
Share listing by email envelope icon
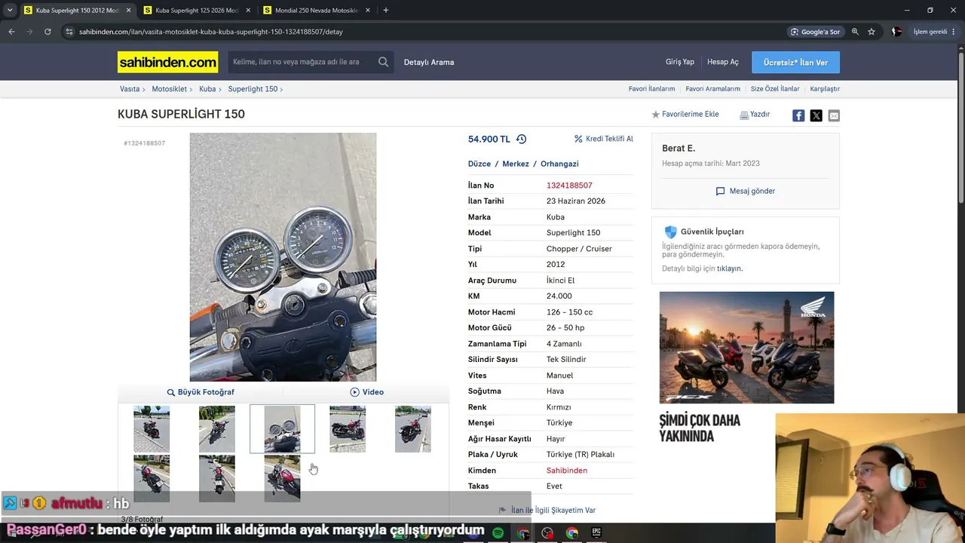834,115
